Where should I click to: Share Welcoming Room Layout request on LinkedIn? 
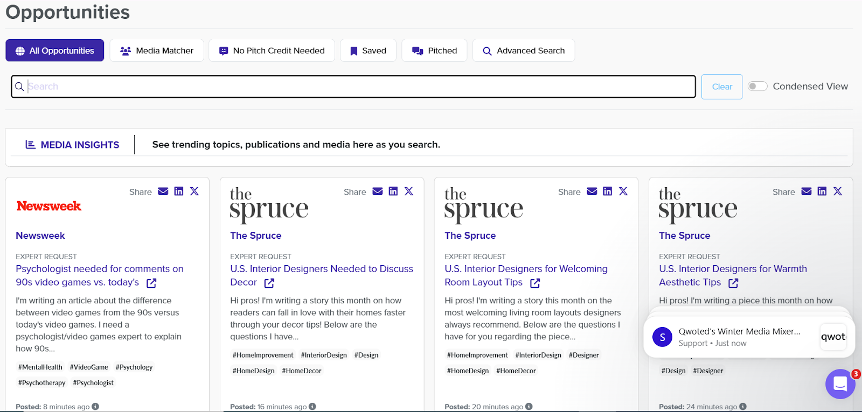click(x=608, y=191)
